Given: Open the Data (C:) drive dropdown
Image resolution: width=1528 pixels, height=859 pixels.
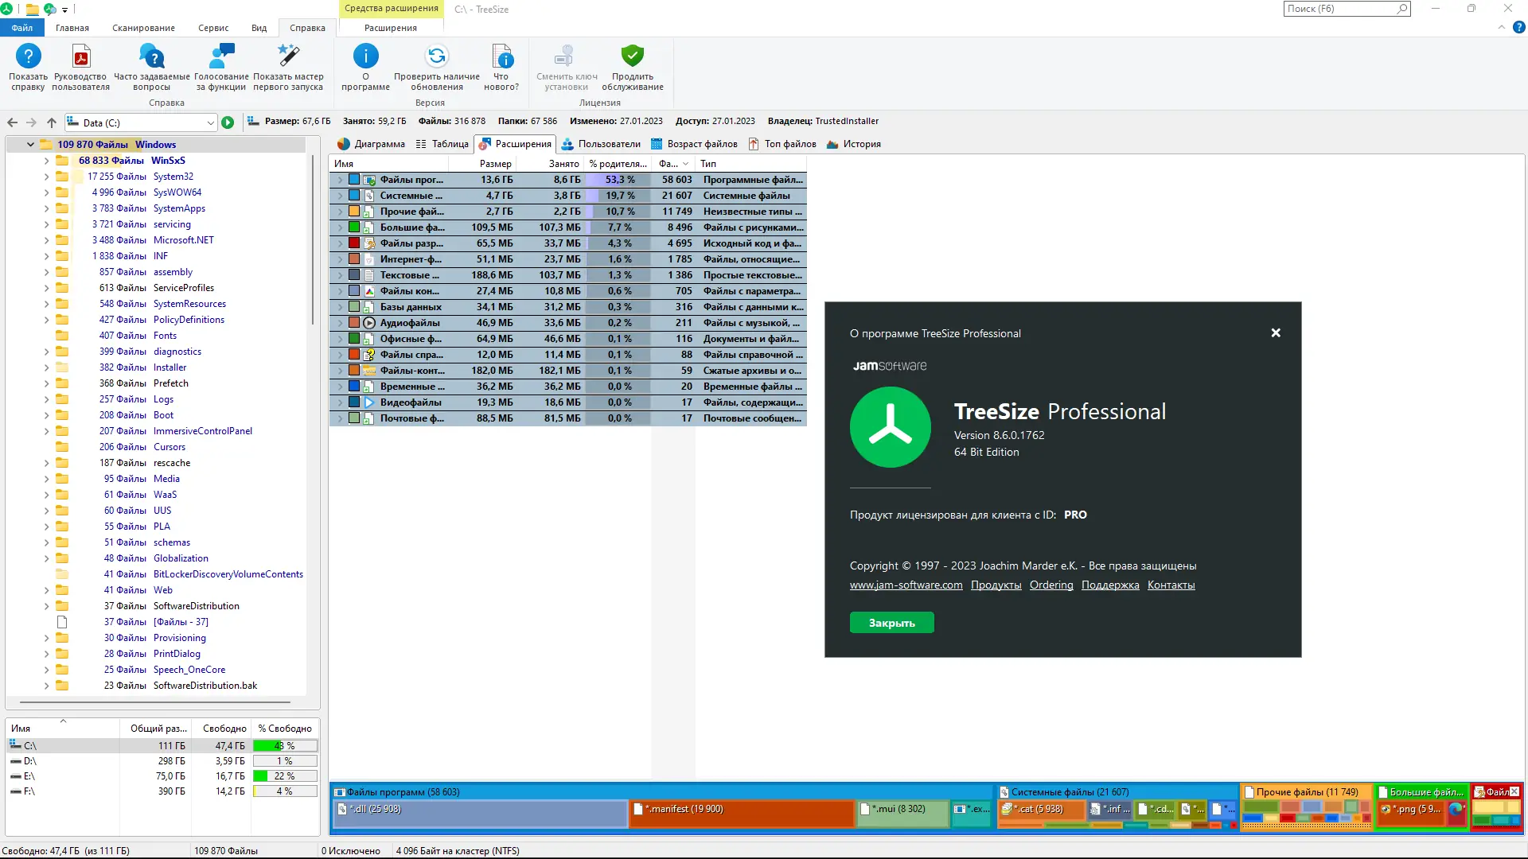Looking at the screenshot, I should [x=210, y=122].
